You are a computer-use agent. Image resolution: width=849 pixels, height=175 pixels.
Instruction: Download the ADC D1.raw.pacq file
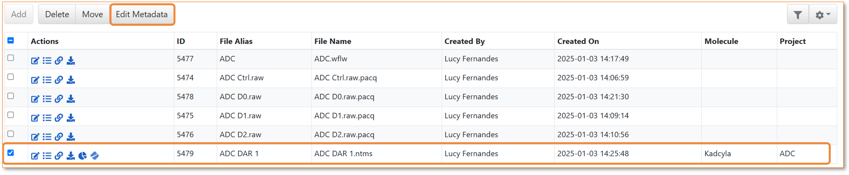click(71, 118)
